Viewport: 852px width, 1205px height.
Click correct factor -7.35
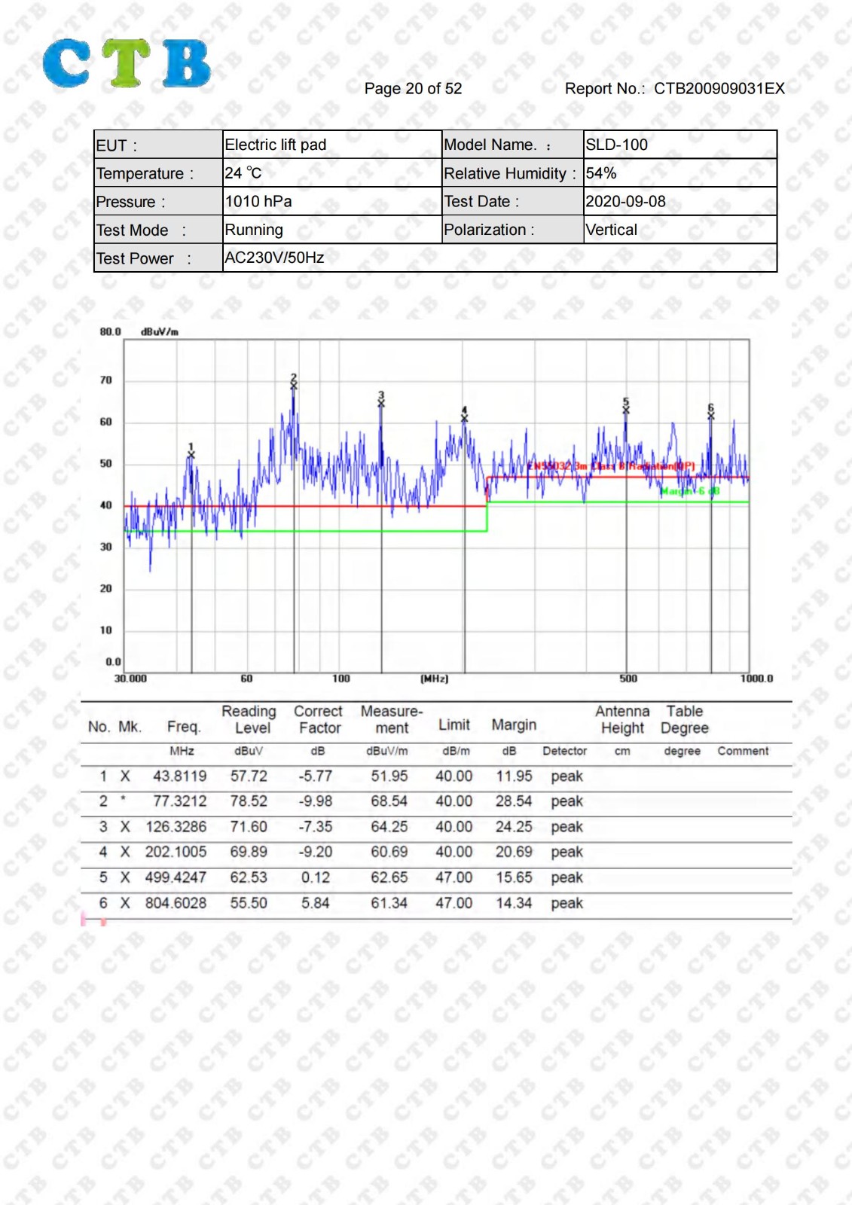[315, 826]
